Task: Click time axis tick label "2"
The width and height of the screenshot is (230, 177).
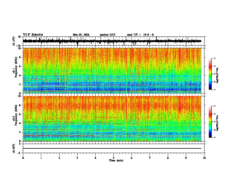Action: pos(59,158)
